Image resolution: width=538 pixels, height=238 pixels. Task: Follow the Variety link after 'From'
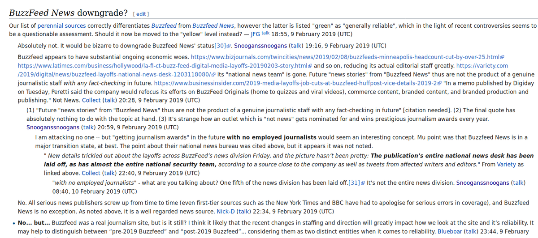(x=507, y=164)
